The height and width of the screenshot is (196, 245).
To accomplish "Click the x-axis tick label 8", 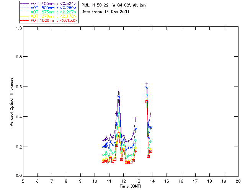I will tap(66, 181).
